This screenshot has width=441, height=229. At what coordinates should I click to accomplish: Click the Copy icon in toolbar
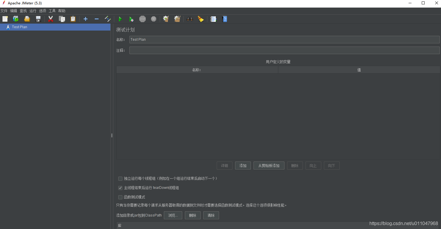click(x=62, y=19)
